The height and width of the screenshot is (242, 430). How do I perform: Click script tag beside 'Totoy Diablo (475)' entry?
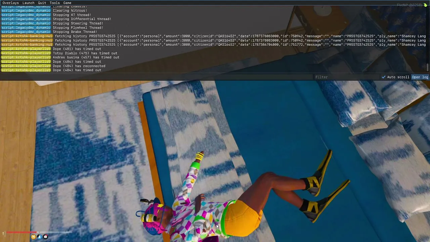click(26, 53)
